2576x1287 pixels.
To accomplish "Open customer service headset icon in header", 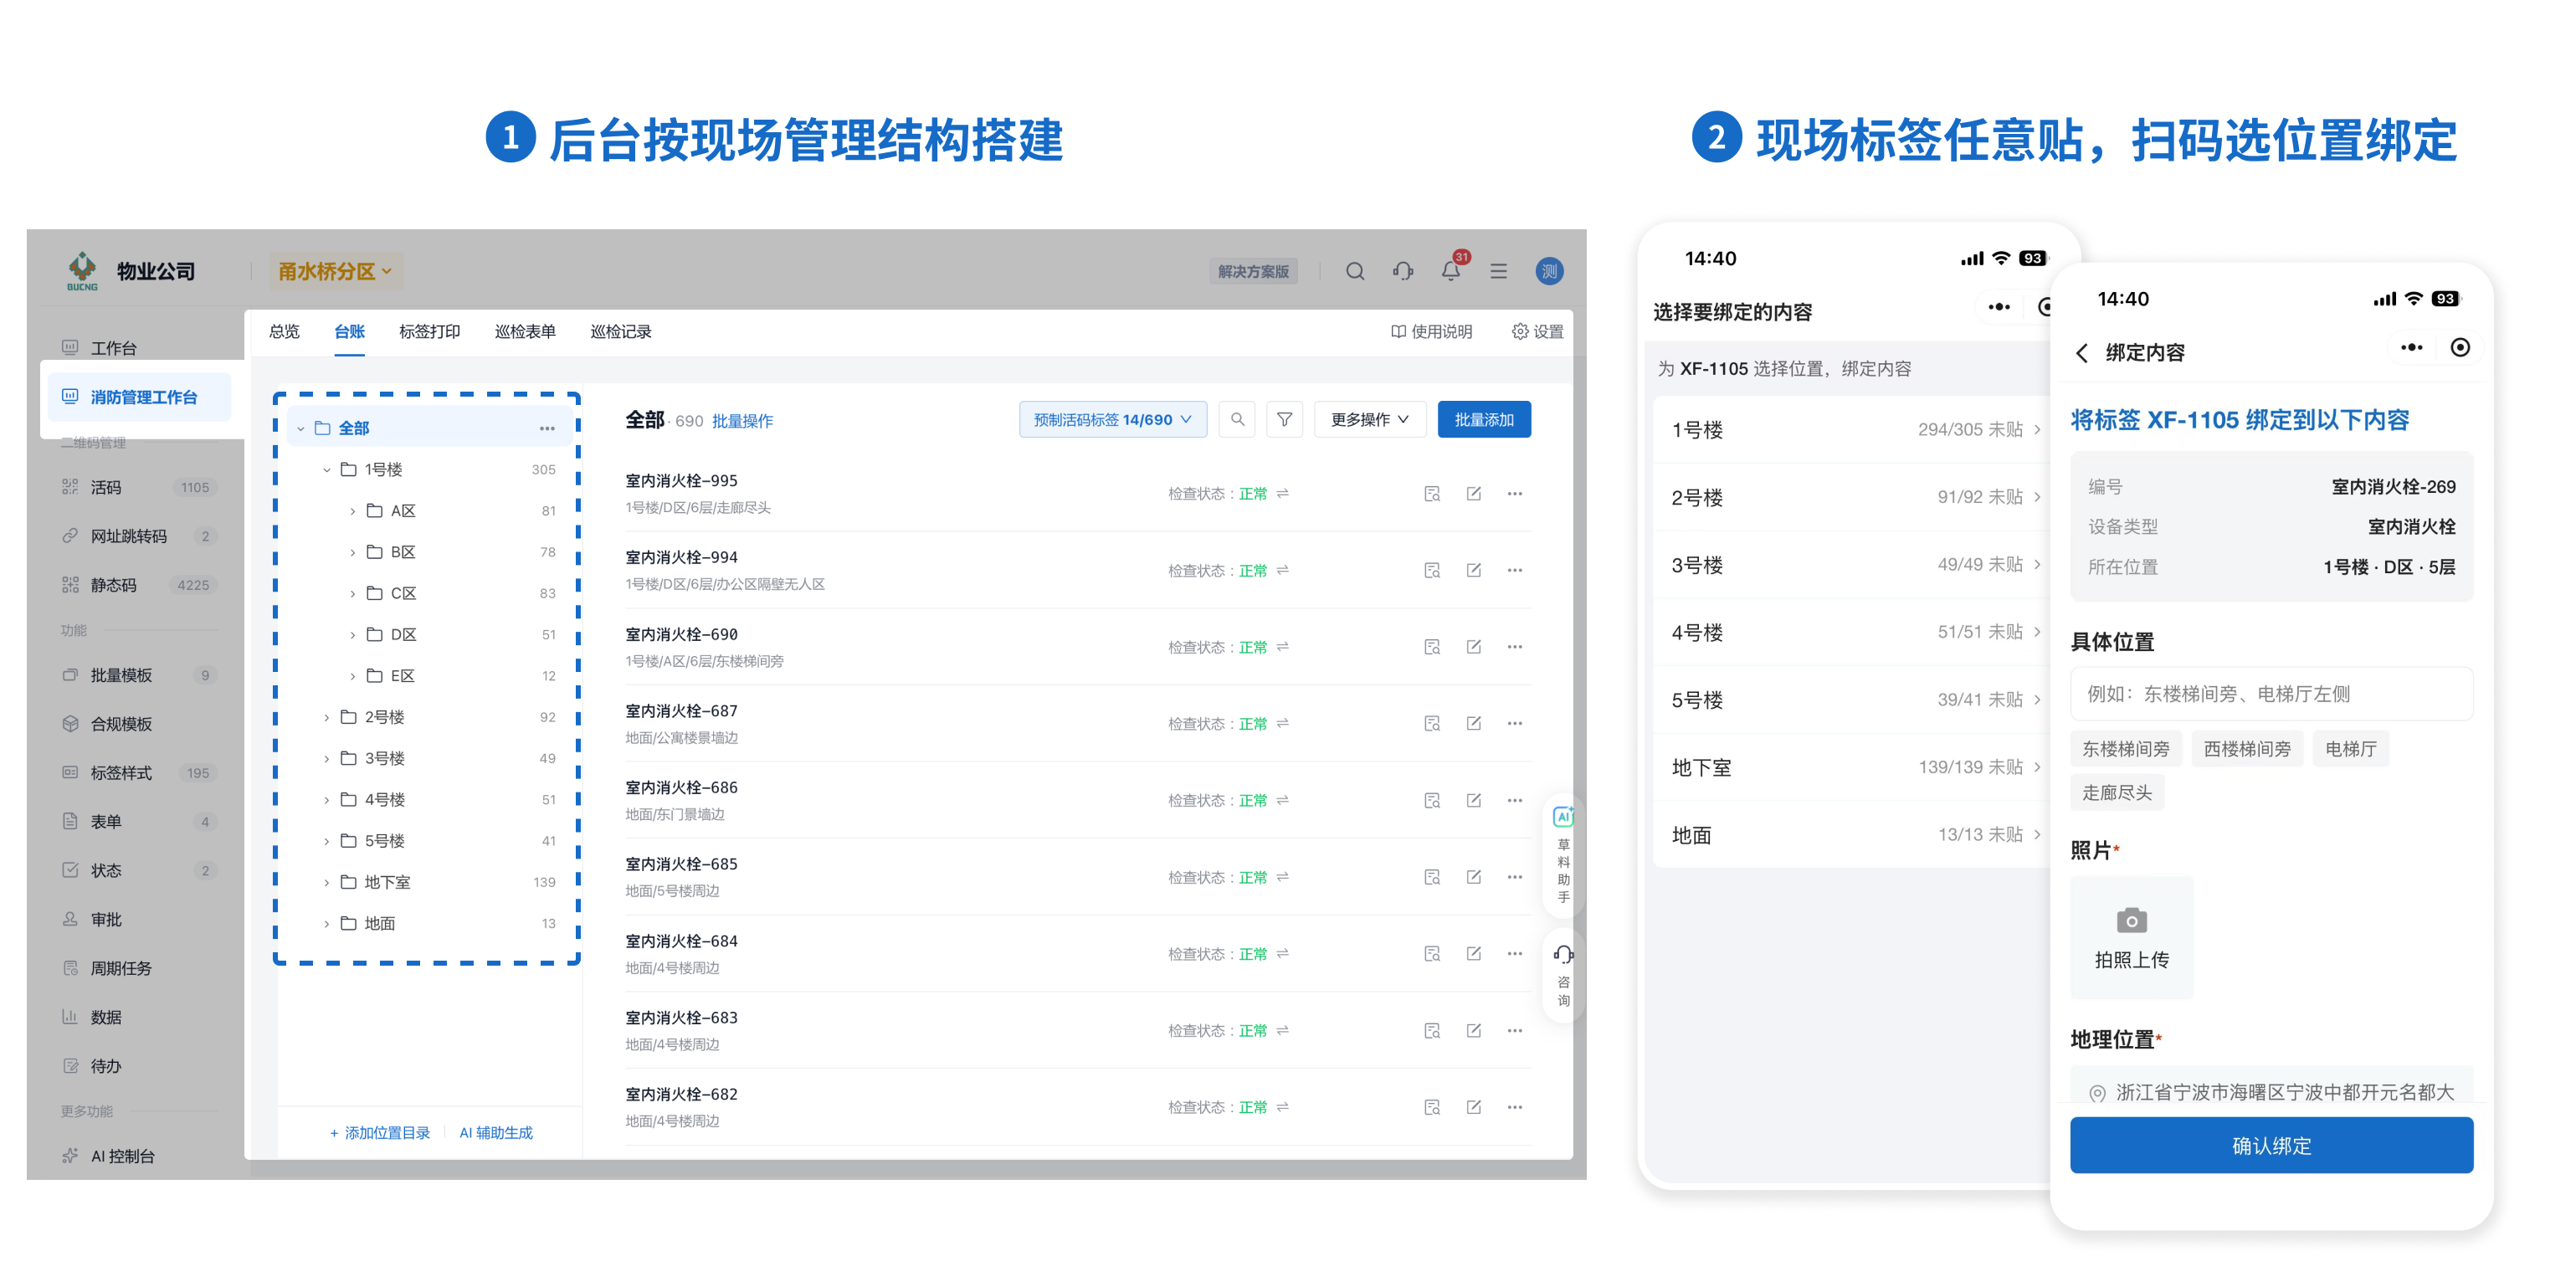I will coord(1402,271).
